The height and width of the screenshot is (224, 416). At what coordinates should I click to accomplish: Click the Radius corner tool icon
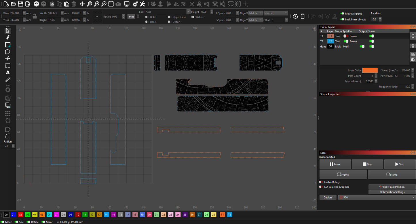pos(8,136)
